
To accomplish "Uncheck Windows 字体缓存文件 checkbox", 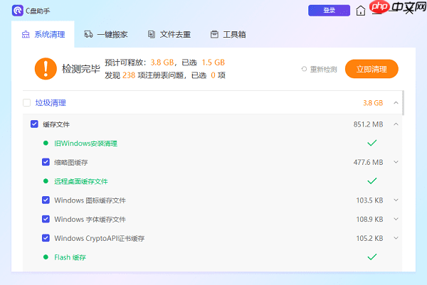I will coord(46,219).
